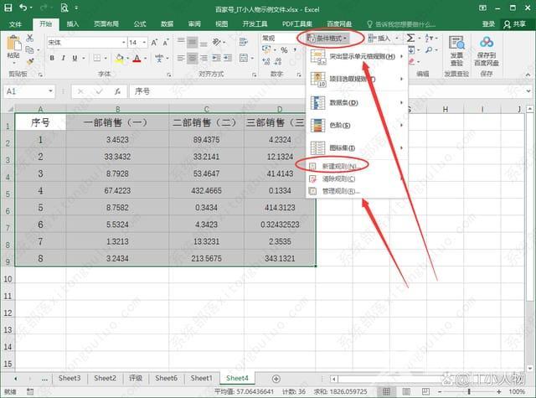The width and height of the screenshot is (536, 398).
Task: Click the Decrease Font Size icon
Action: coord(166,43)
